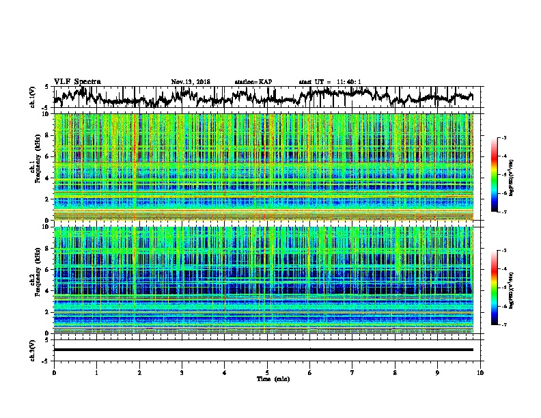
Task: Click time axis tick label "10" at bottom right
Action: click(480, 373)
